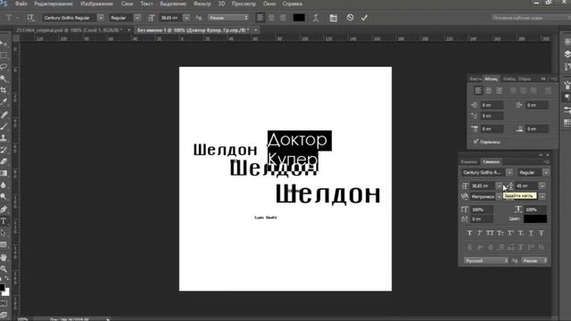571x321 pixels.
Task: Toggle faux bold in character panel
Action: (x=469, y=233)
